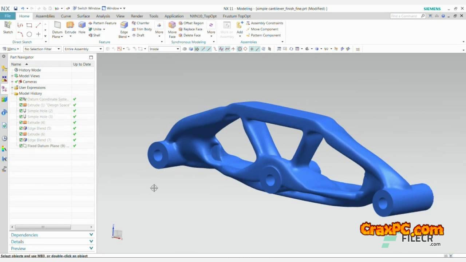Image resolution: width=466 pixels, height=262 pixels.
Task: Open the No Selection Filter dropdown
Action: 42,49
